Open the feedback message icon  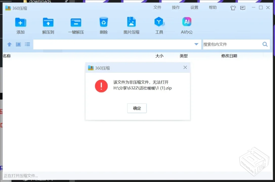(243, 8)
